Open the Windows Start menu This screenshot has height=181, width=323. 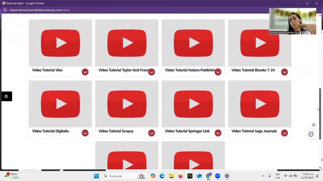coord(96,176)
